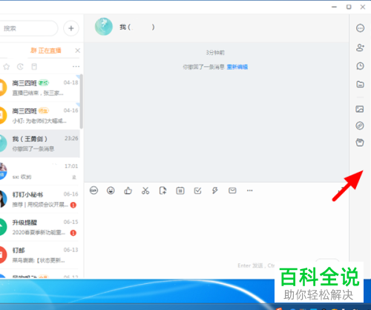This screenshot has height=310, width=371.
Task: Select the 我 (王勇剑) conversation
Action: click(x=40, y=143)
